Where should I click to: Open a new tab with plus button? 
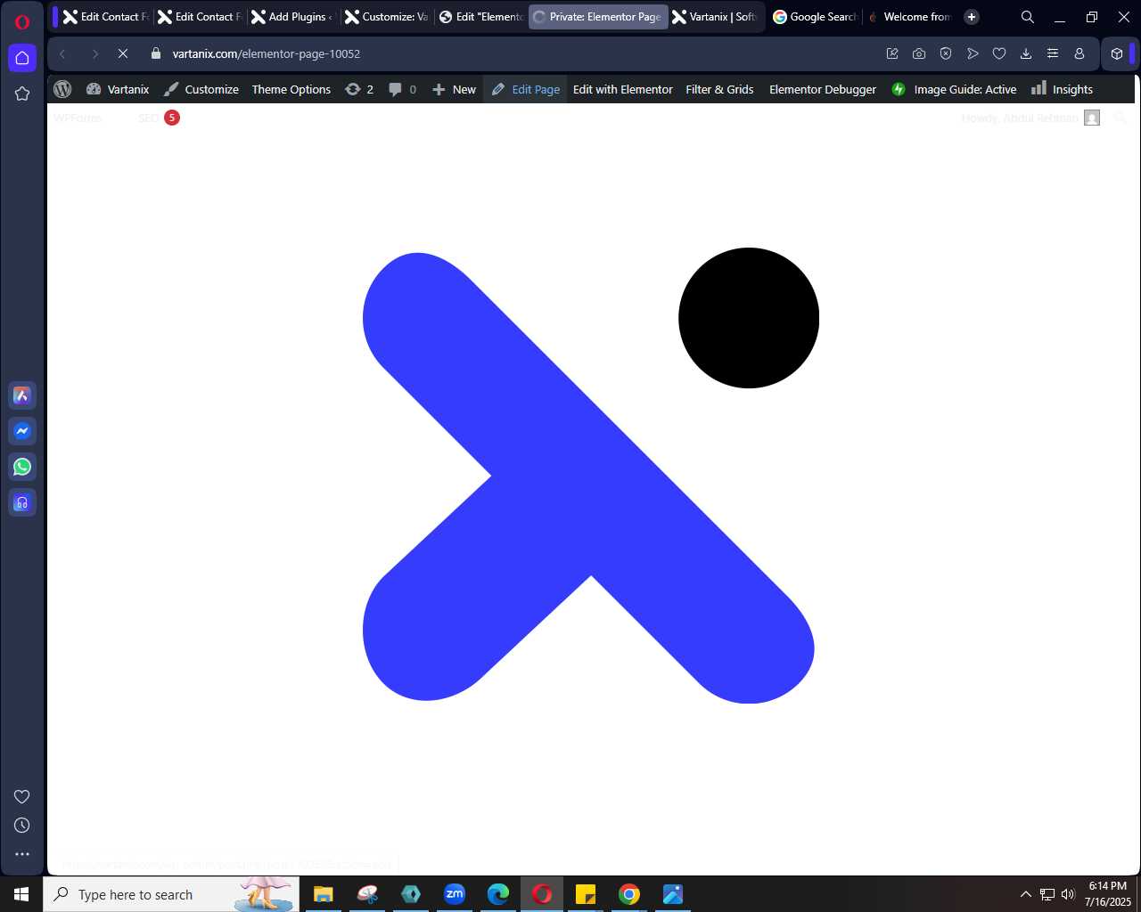tap(972, 17)
